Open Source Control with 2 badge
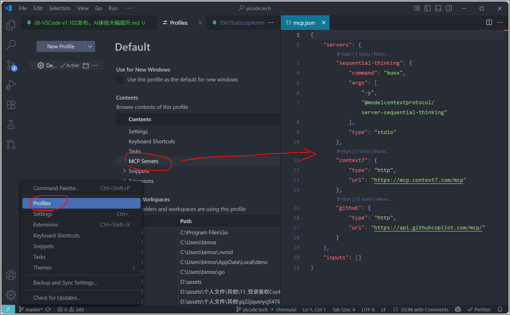510x315 pixels. point(11,65)
